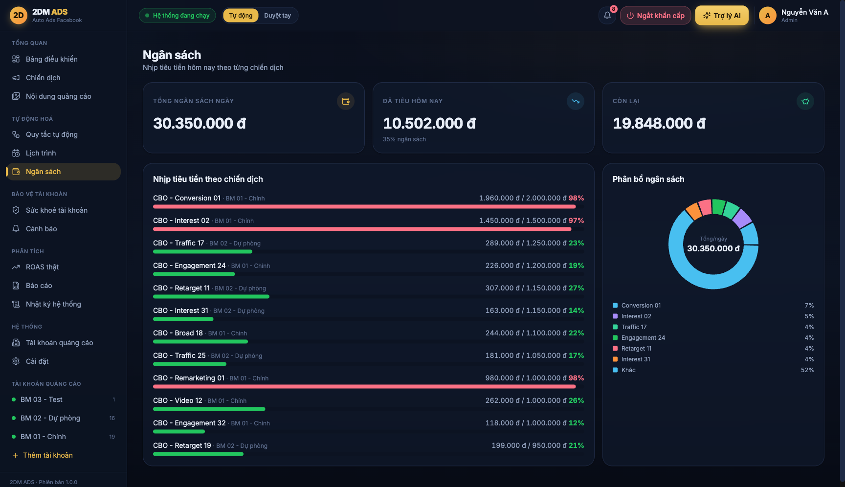Expand the BM 01 - Chính account

(x=63, y=437)
